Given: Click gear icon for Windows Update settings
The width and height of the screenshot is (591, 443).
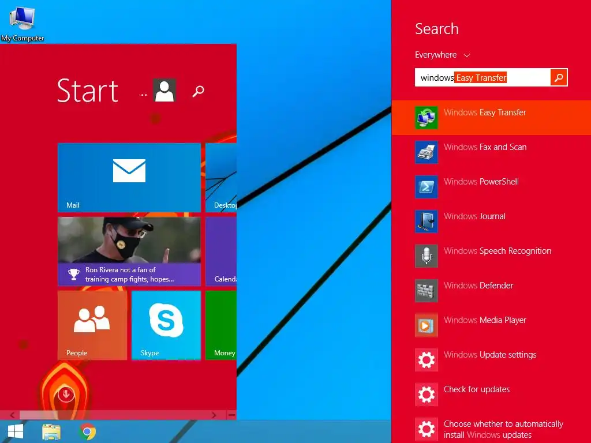Looking at the screenshot, I should coord(427,360).
